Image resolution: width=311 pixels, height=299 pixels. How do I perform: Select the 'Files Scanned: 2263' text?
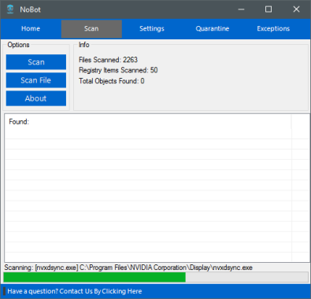[108, 60]
